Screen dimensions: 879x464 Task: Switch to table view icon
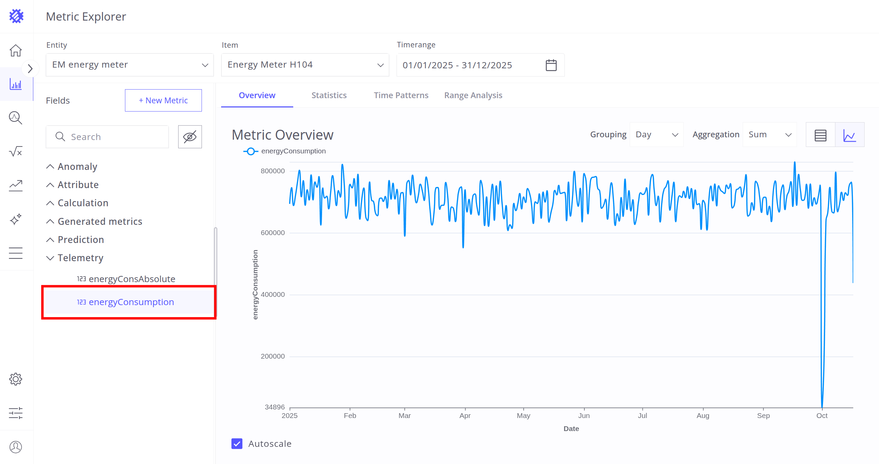(x=820, y=135)
